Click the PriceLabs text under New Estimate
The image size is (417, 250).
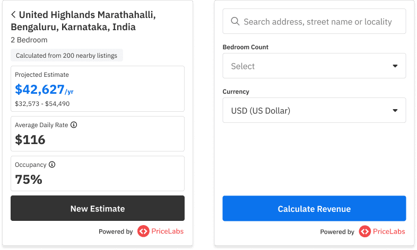[x=168, y=231]
